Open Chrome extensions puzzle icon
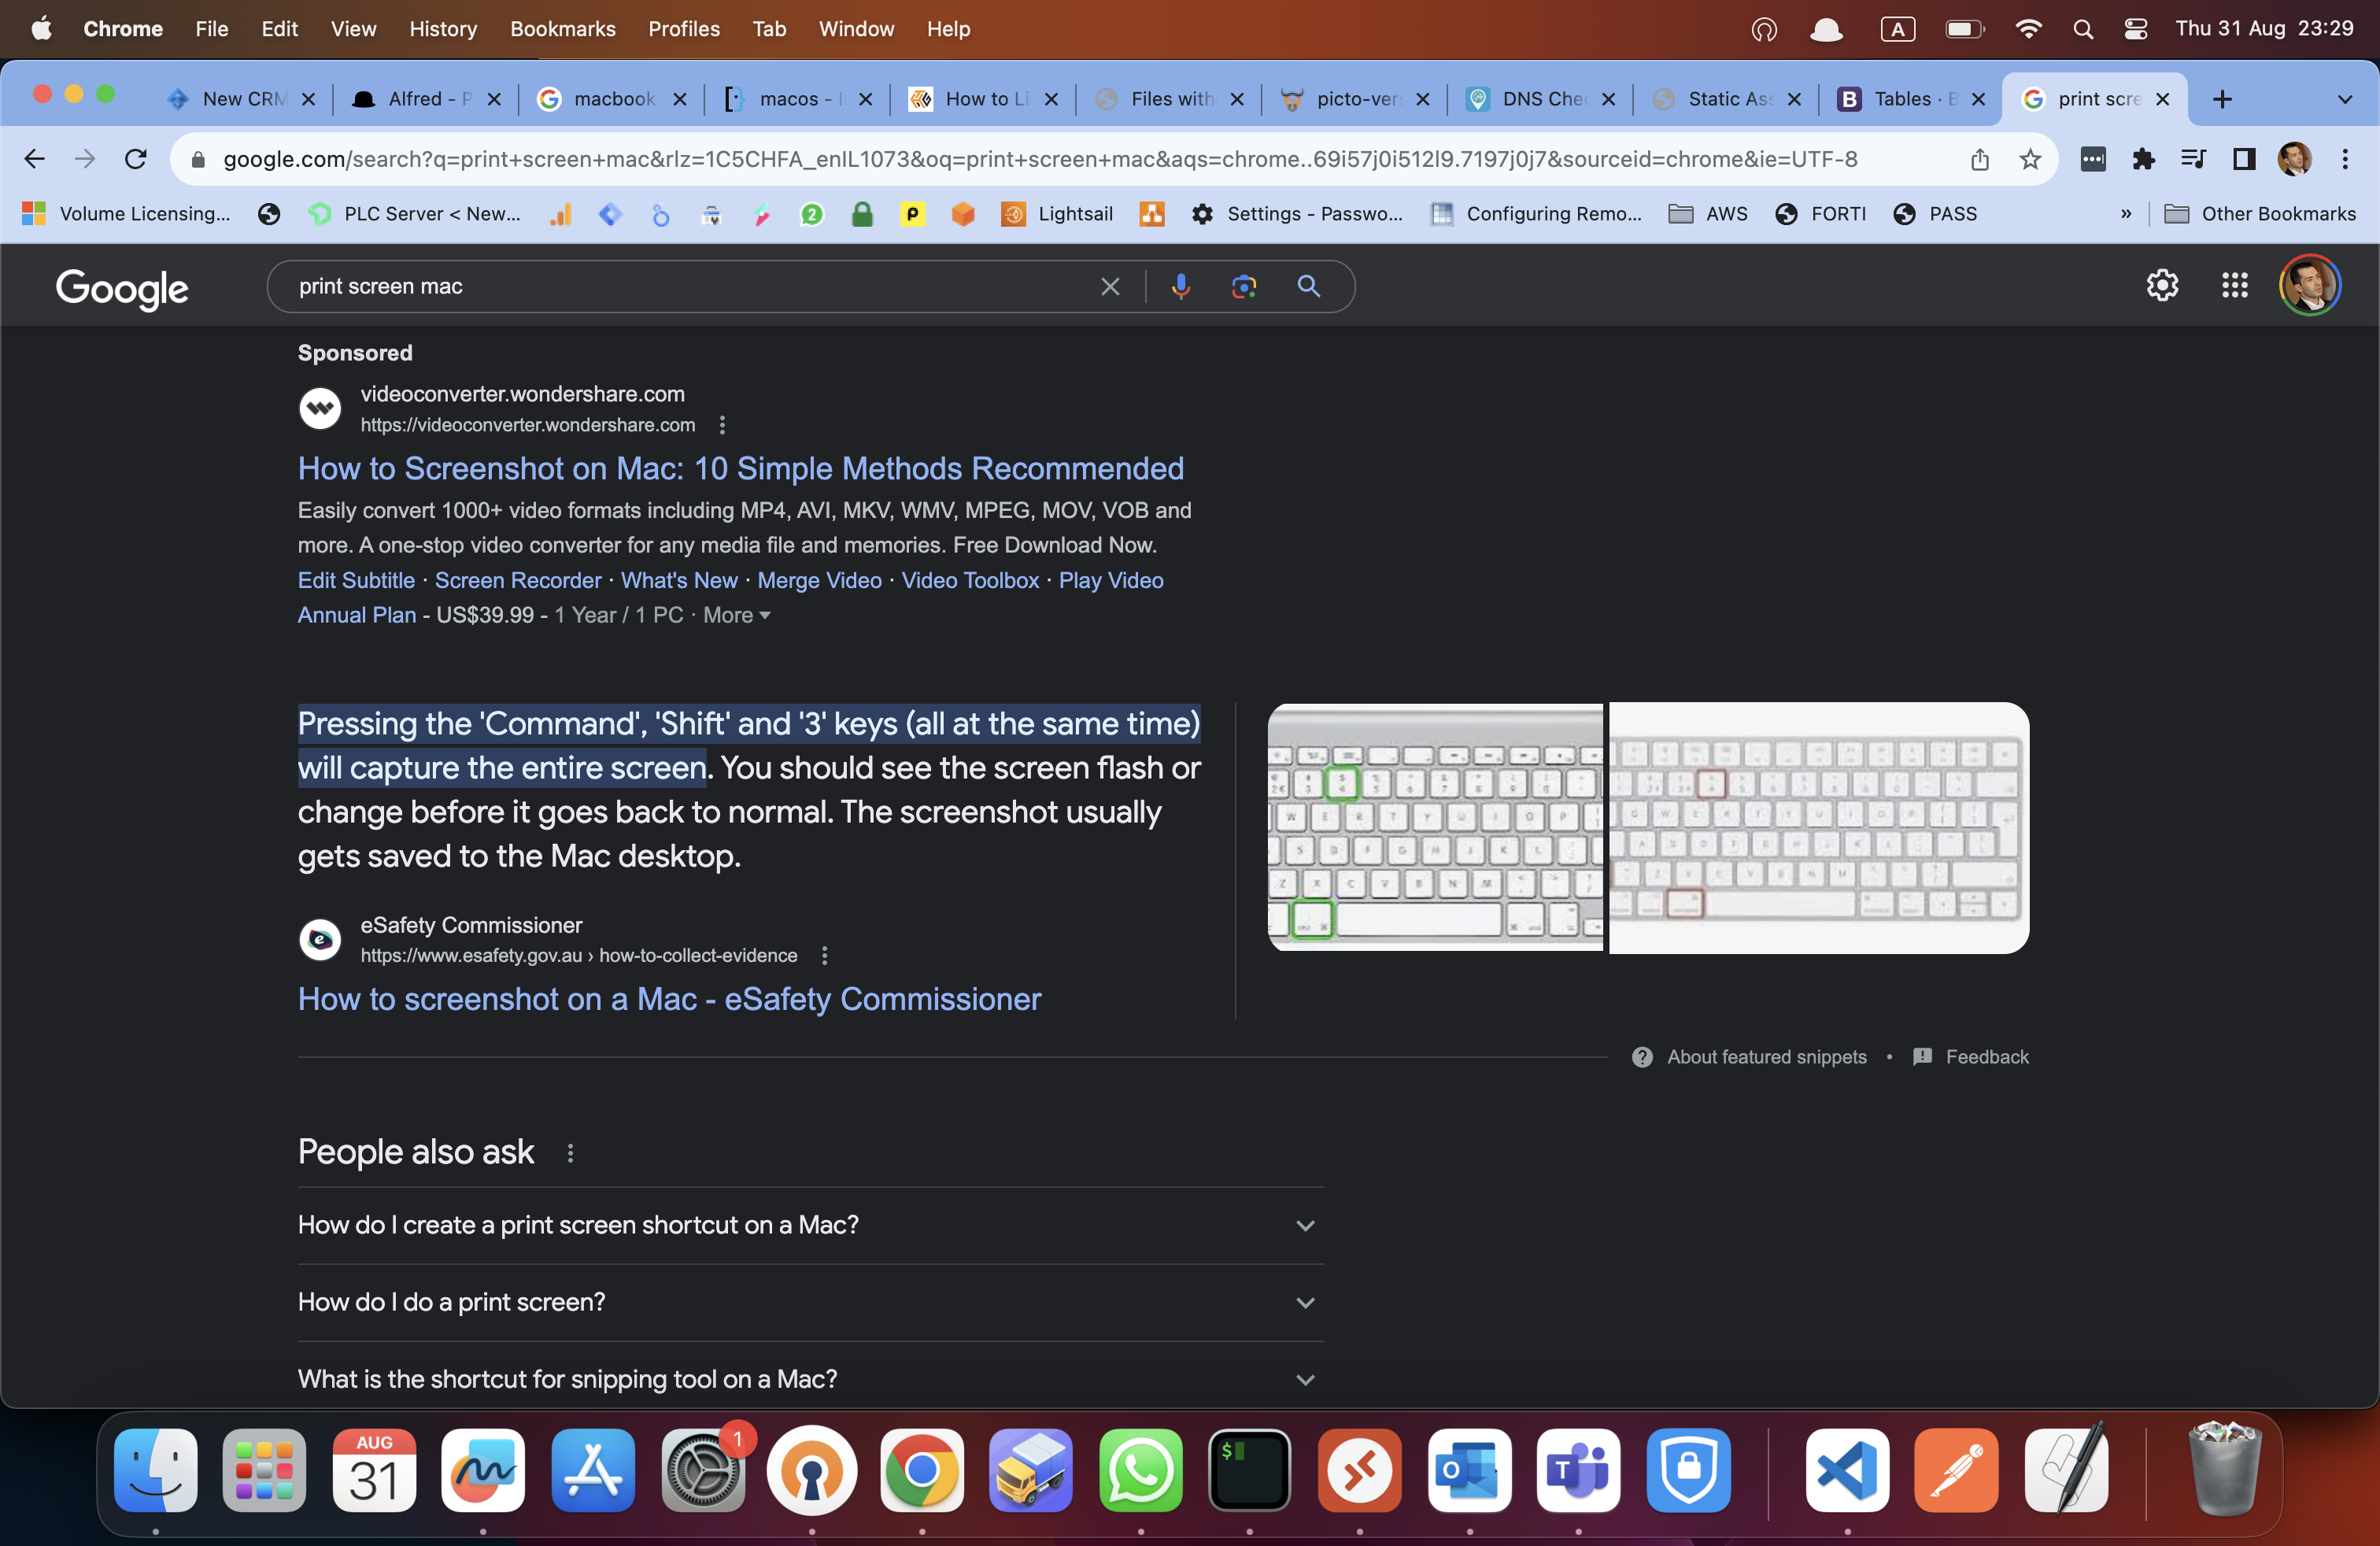The image size is (2380, 1546). pos(2143,159)
